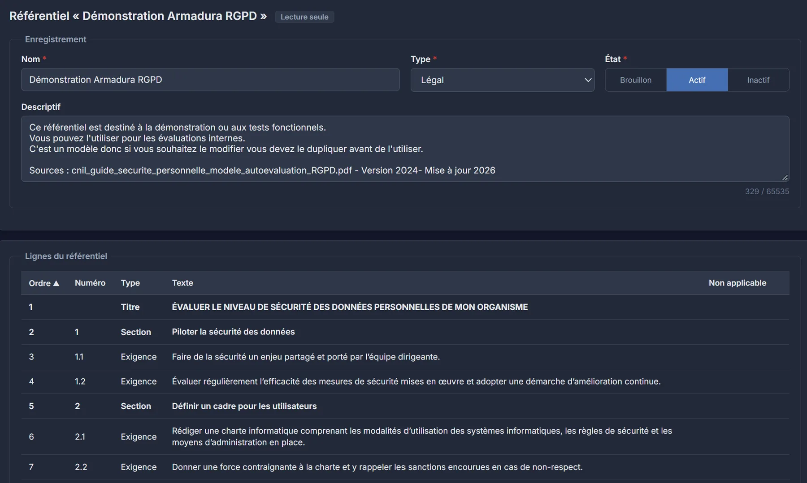Select row Évaluer régulièrement l'efficacité des mesures
The height and width of the screenshot is (483, 807).
coord(405,381)
